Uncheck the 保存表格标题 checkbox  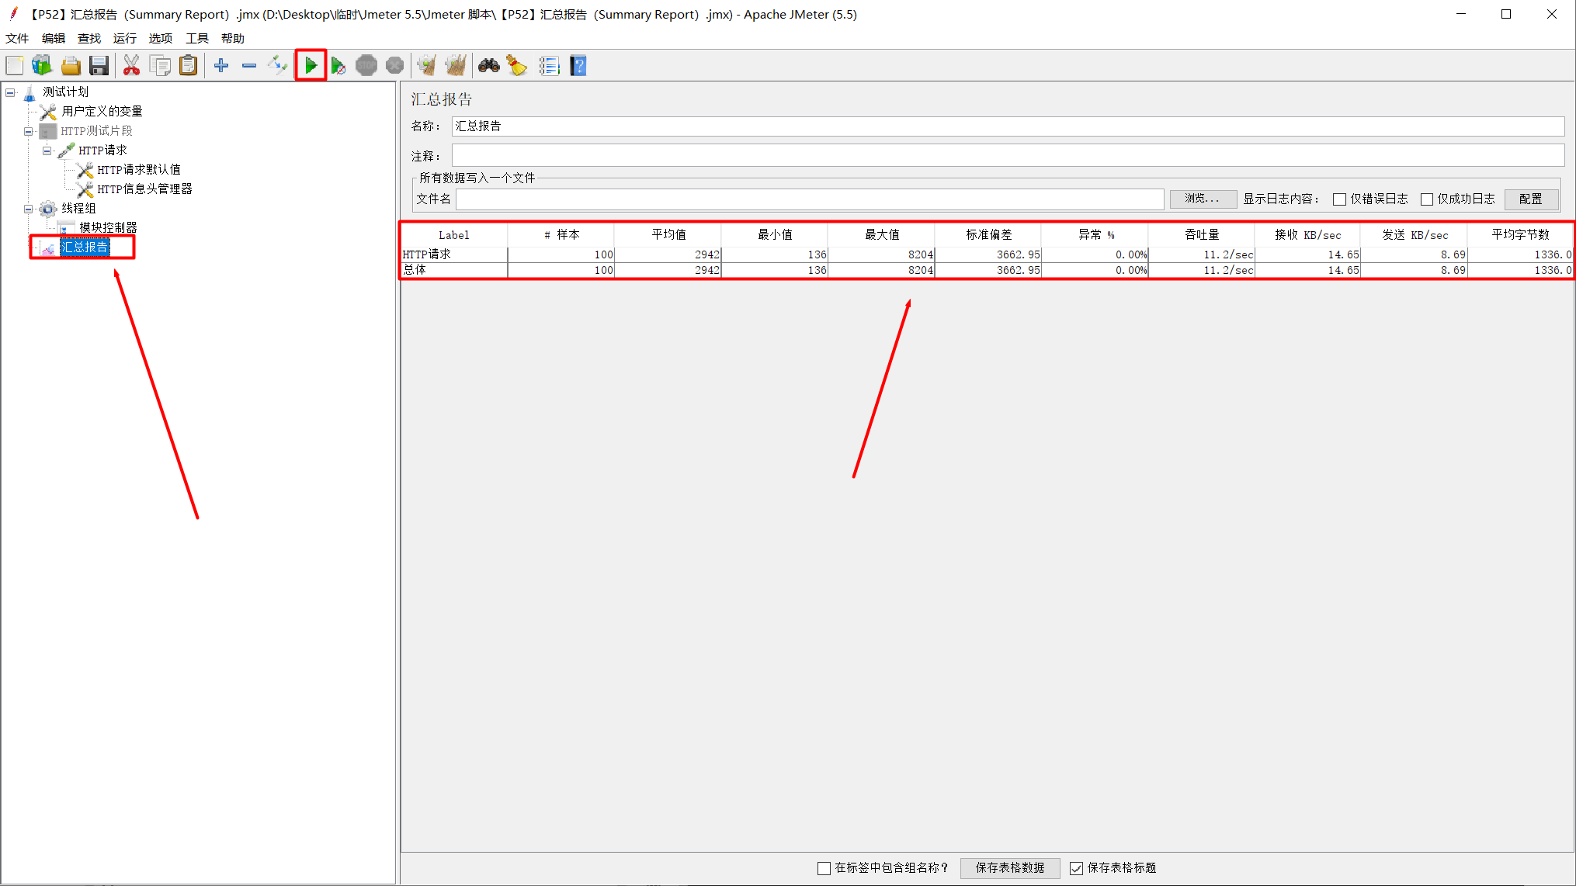[x=1076, y=868]
